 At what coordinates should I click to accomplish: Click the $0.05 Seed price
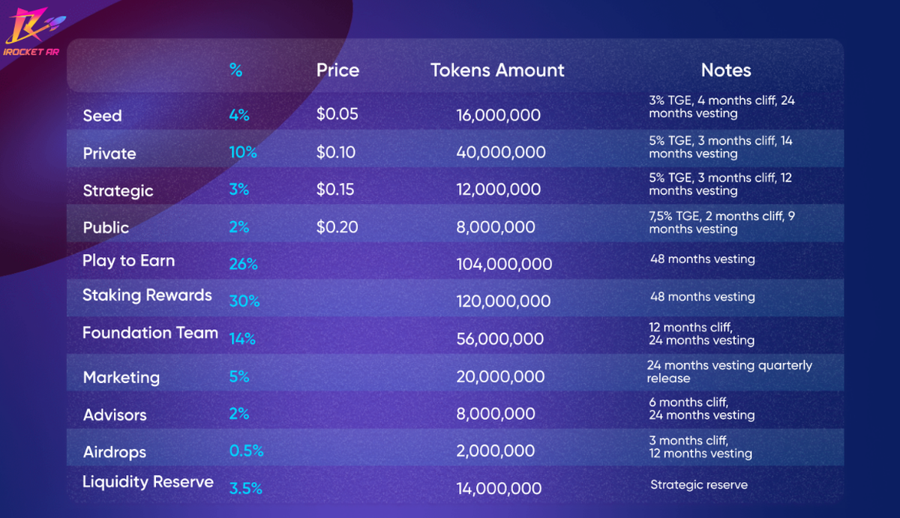[x=337, y=115]
